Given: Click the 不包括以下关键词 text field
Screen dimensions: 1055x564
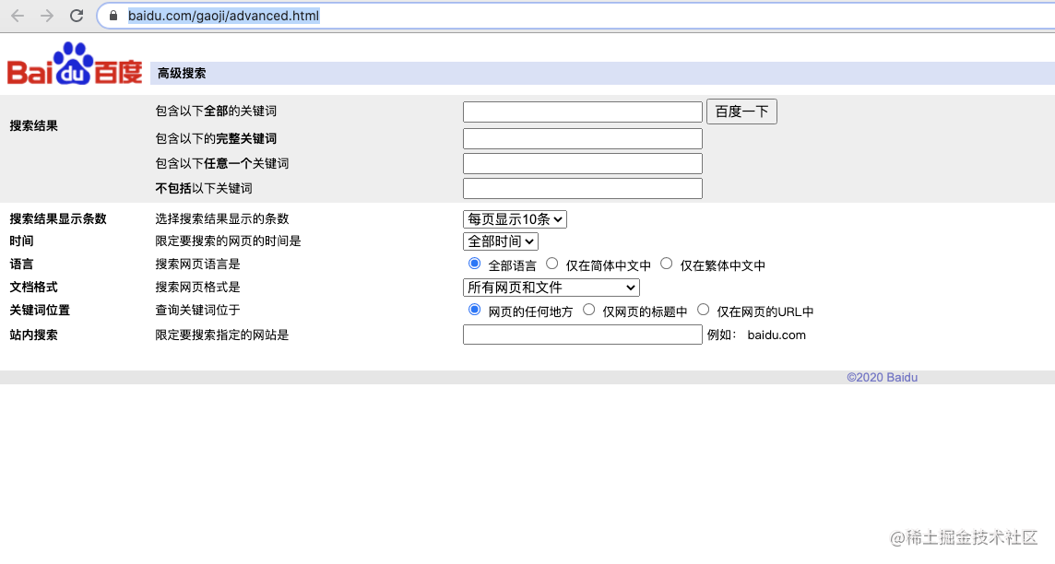Looking at the screenshot, I should click(x=583, y=188).
